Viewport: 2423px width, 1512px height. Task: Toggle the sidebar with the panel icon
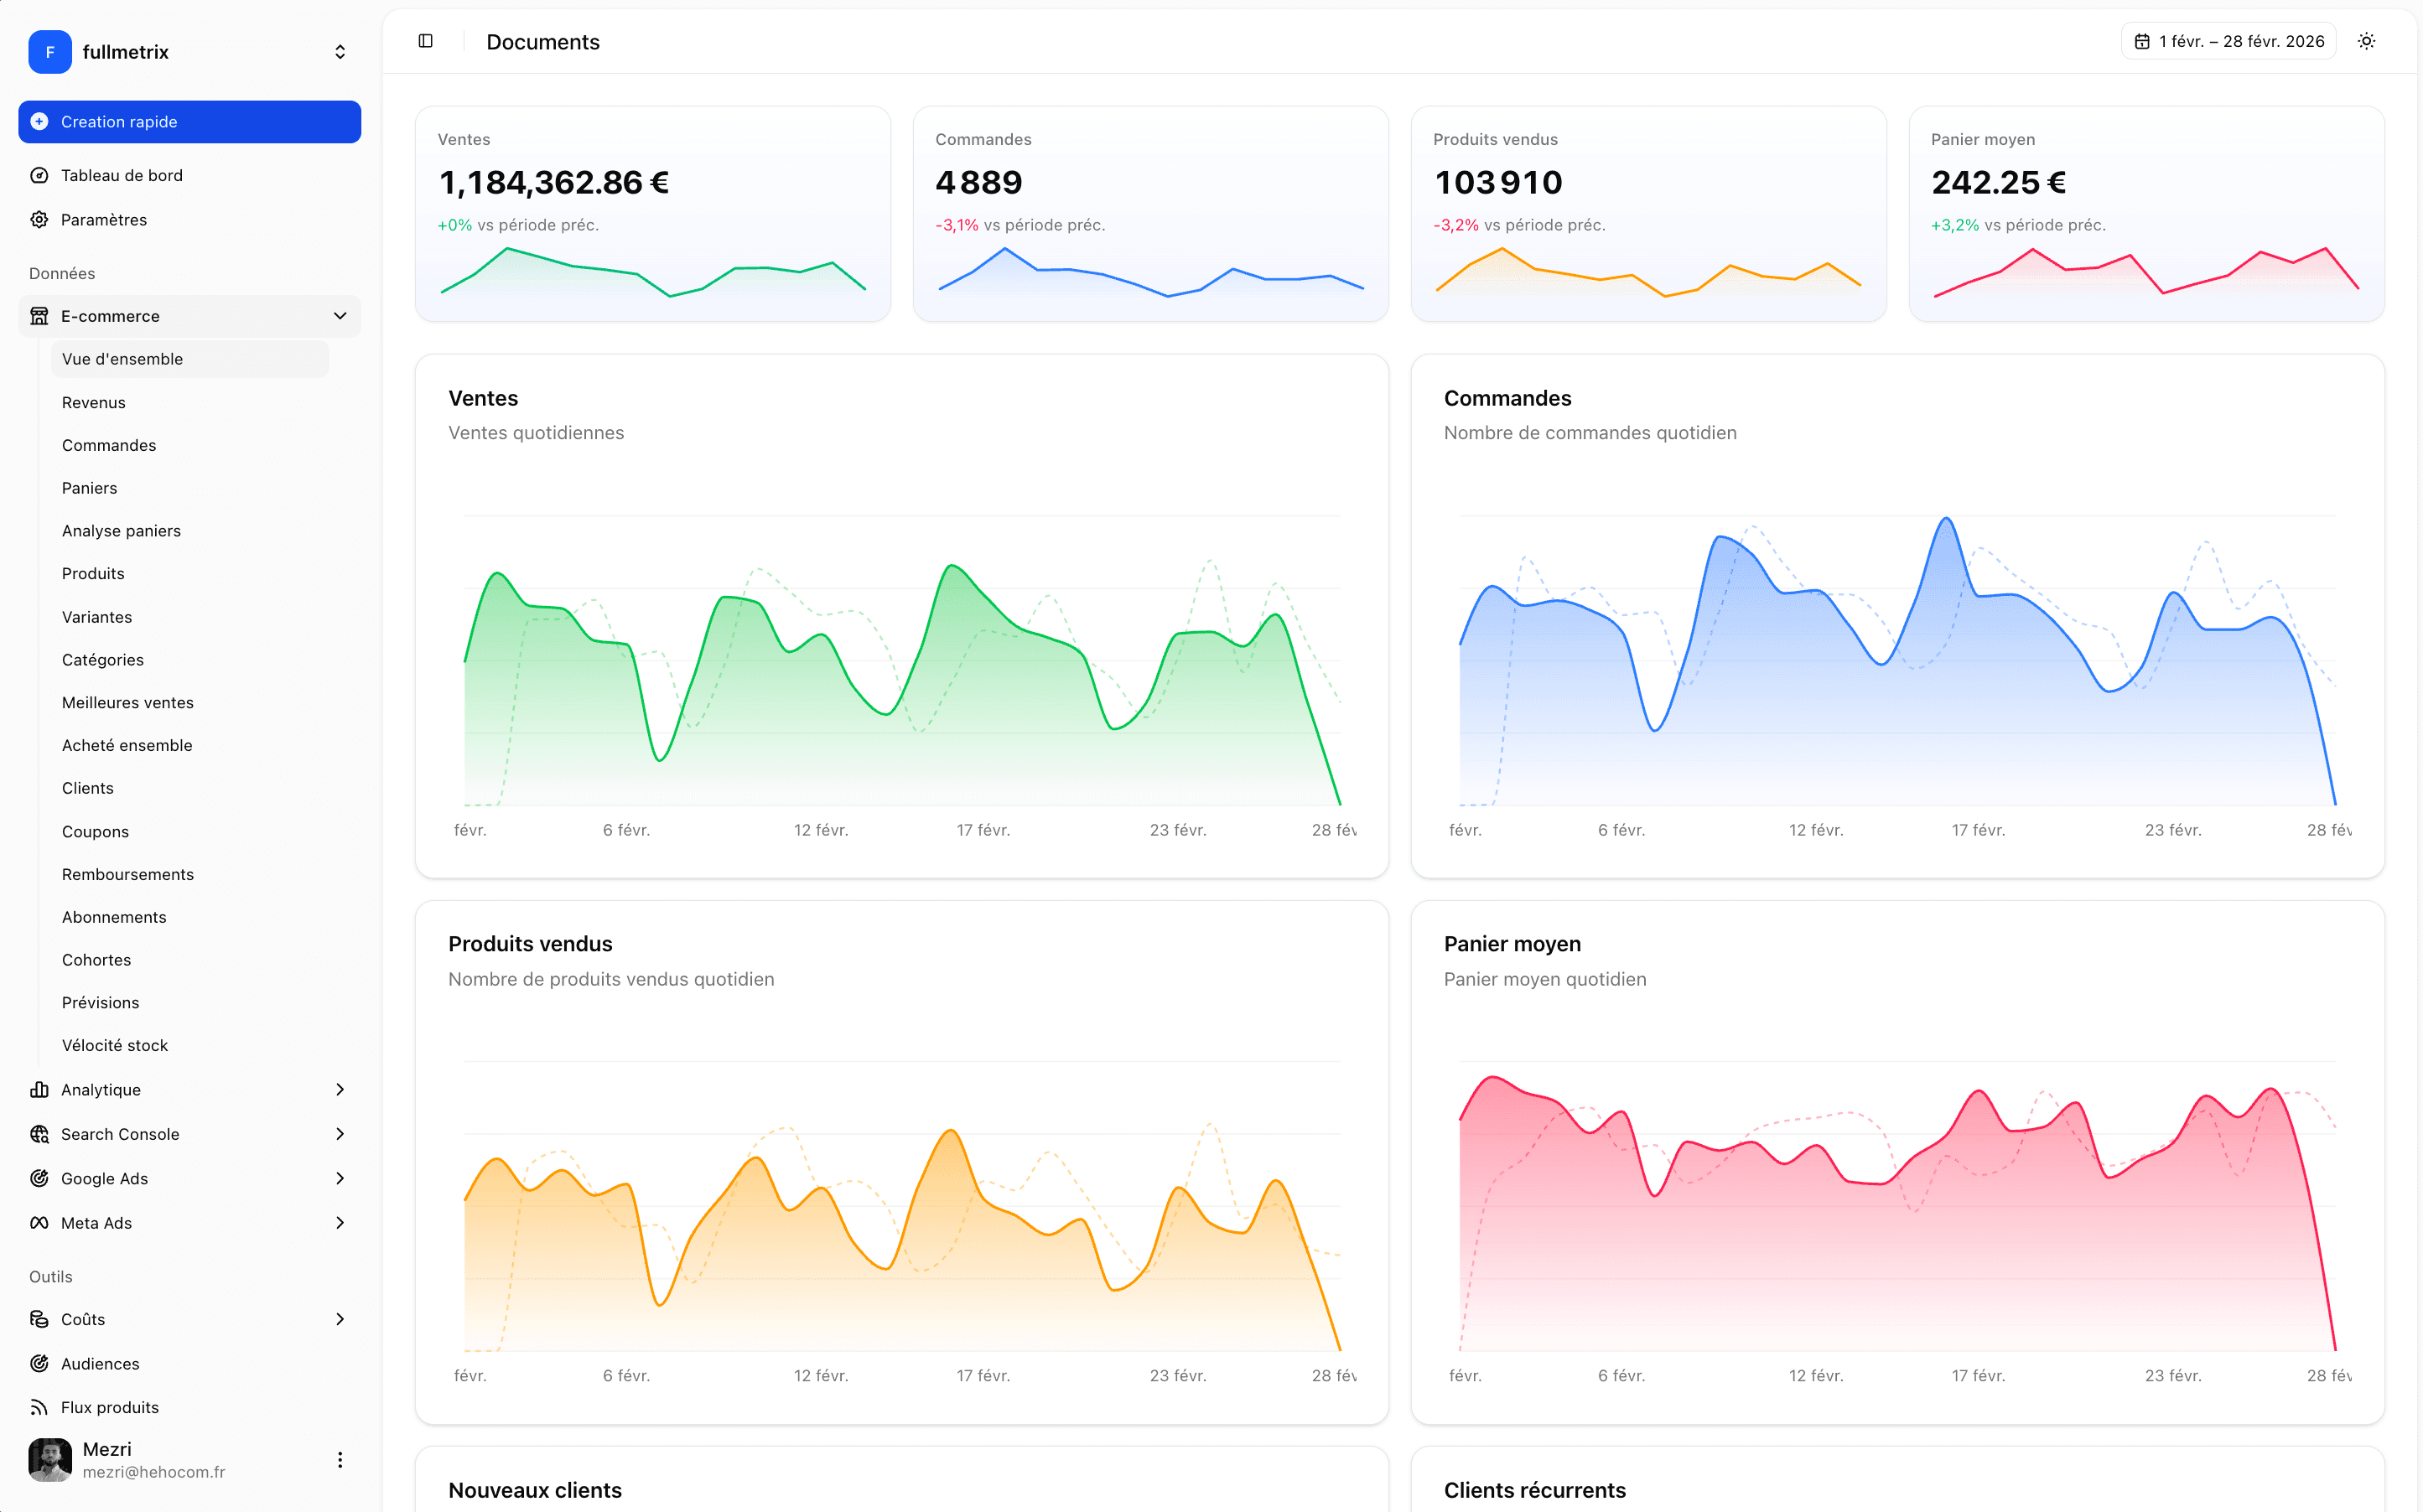coord(425,41)
